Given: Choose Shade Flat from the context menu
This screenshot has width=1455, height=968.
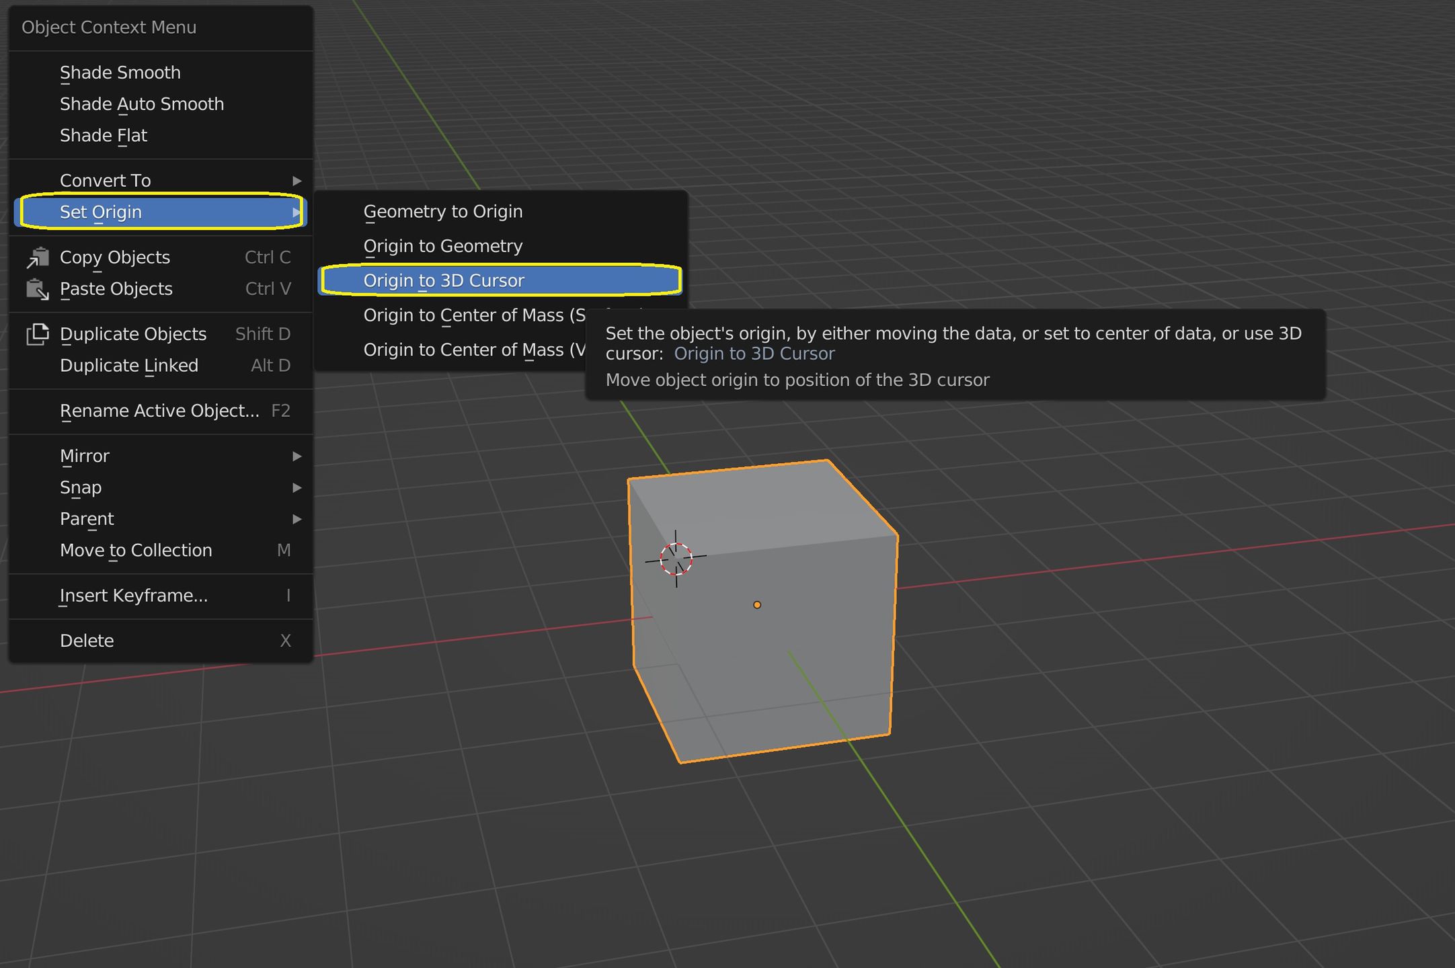Looking at the screenshot, I should click(x=103, y=135).
